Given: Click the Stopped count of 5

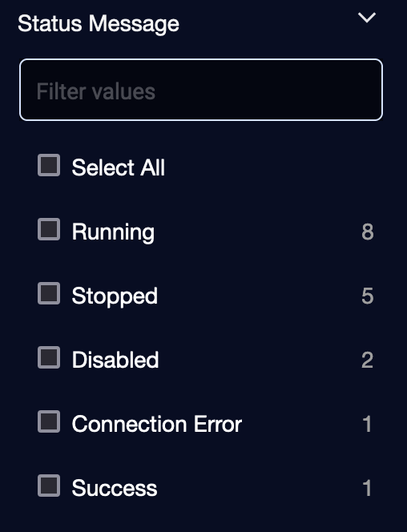Looking at the screenshot, I should pos(368,296).
